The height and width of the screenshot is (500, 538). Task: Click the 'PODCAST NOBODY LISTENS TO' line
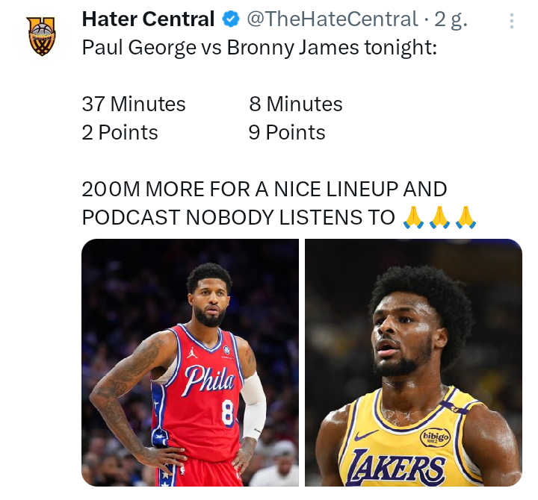pyautogui.click(x=238, y=217)
